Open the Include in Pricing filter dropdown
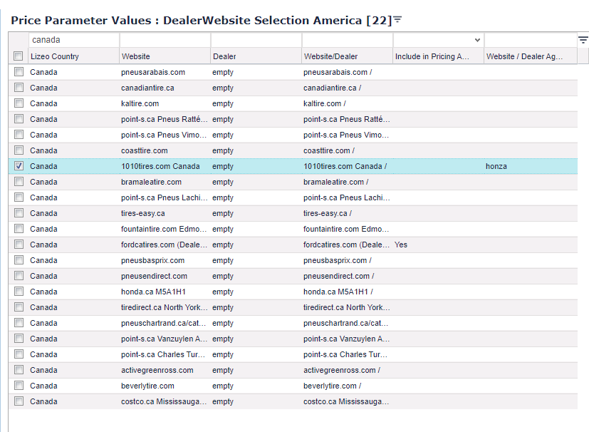The height and width of the screenshot is (432, 589). 477,41
